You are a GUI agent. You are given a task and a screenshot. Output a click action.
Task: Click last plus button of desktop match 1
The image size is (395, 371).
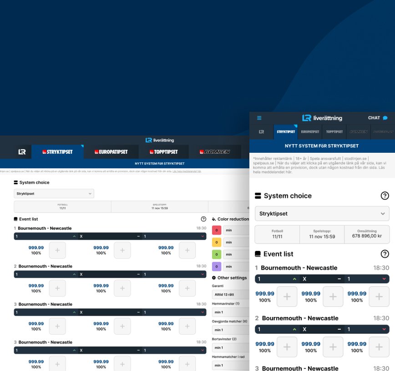(x=187, y=250)
